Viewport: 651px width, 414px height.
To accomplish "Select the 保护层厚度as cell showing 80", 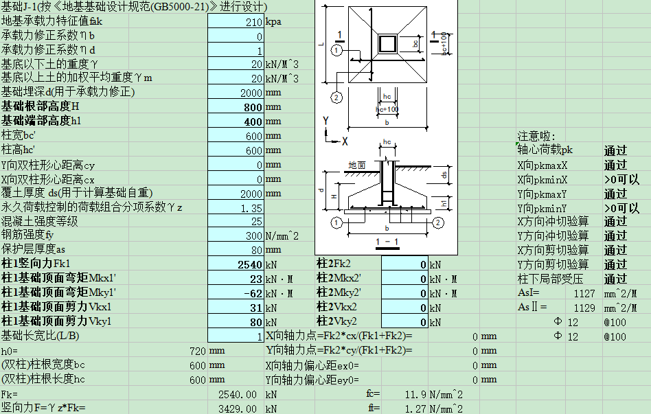I will pos(235,250).
